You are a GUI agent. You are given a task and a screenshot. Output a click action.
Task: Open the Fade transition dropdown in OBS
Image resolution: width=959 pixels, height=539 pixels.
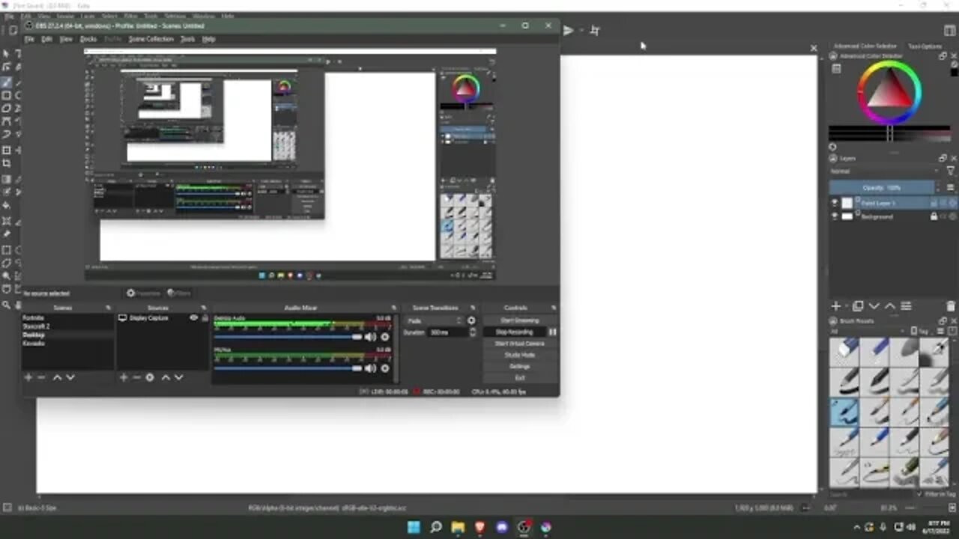tap(433, 320)
